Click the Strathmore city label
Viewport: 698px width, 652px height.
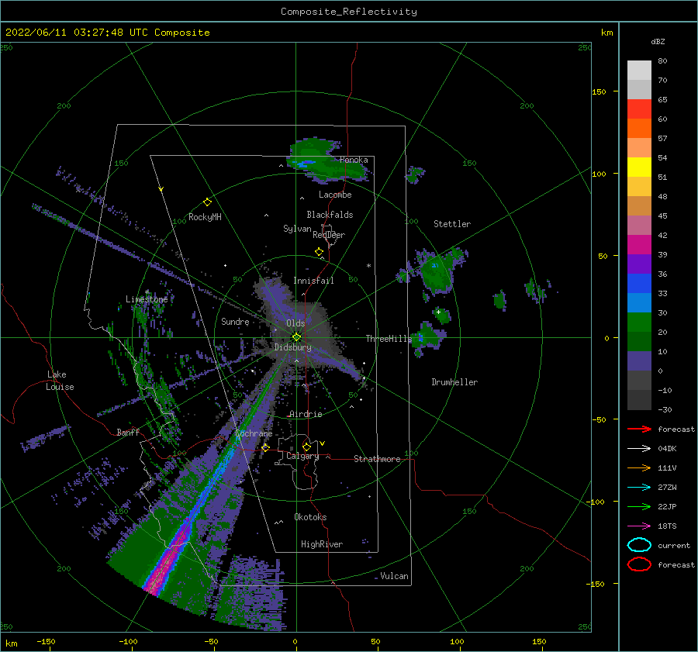coord(377,459)
